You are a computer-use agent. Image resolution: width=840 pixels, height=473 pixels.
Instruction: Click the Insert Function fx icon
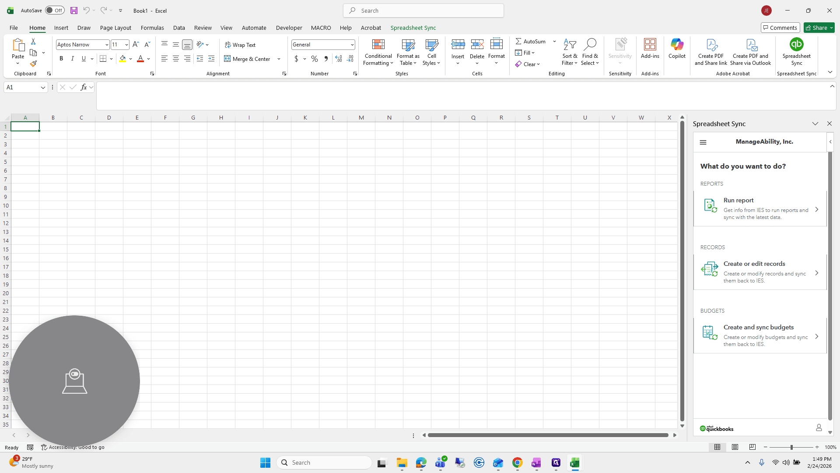pyautogui.click(x=84, y=87)
